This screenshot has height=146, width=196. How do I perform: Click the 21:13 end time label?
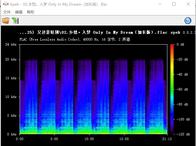point(167,139)
